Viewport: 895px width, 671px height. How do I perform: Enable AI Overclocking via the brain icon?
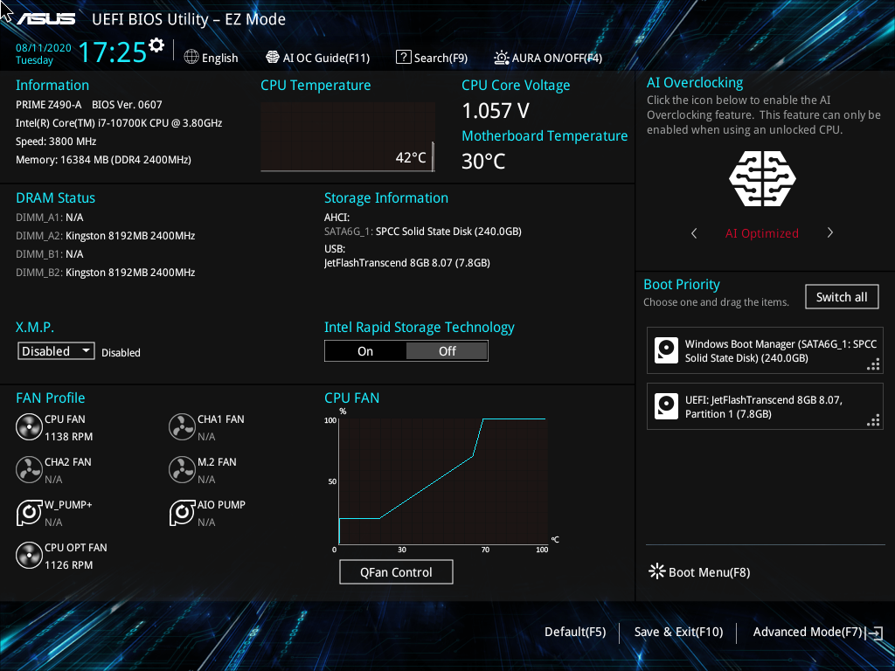point(762,178)
